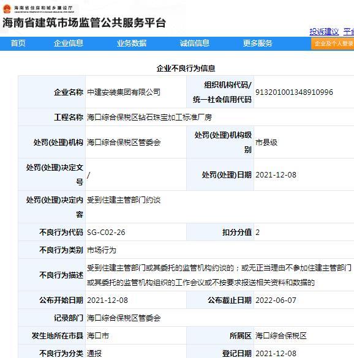
Task: Select company name 中建安装集团有限公司
Action: tap(124, 92)
